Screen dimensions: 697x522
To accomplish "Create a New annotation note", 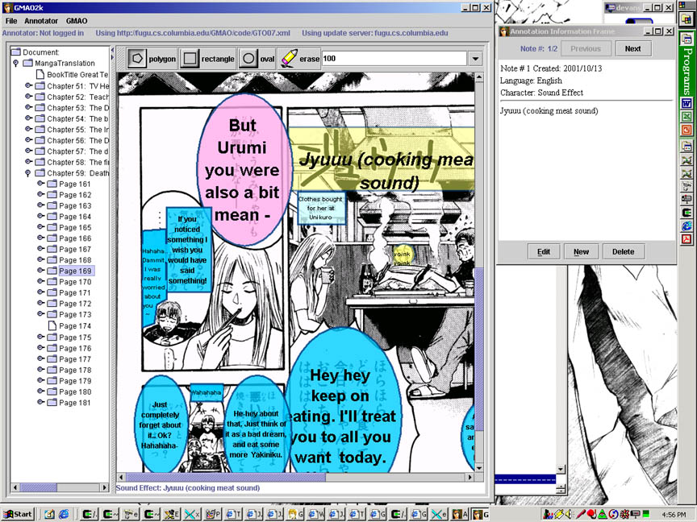I will pyautogui.click(x=581, y=251).
